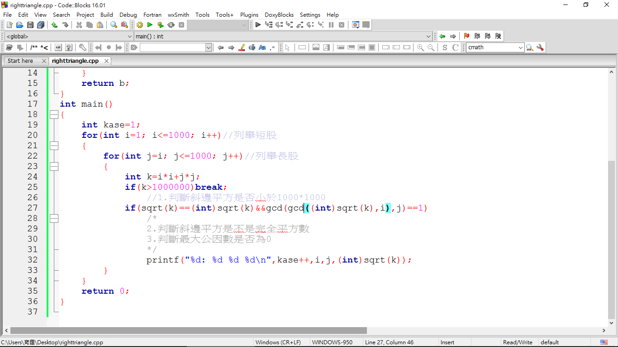This screenshot has height=347, width=618.
Task: Close the righttriangle.cpp tab
Action: pyautogui.click(x=106, y=61)
